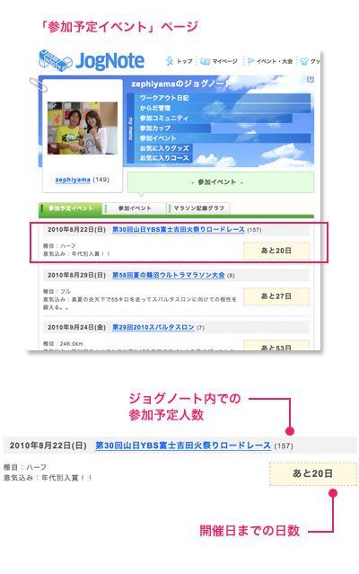Image resolution: width=359 pixels, height=574 pixels.
Task: Open the グッズ shirt icon
Action: click(x=304, y=61)
